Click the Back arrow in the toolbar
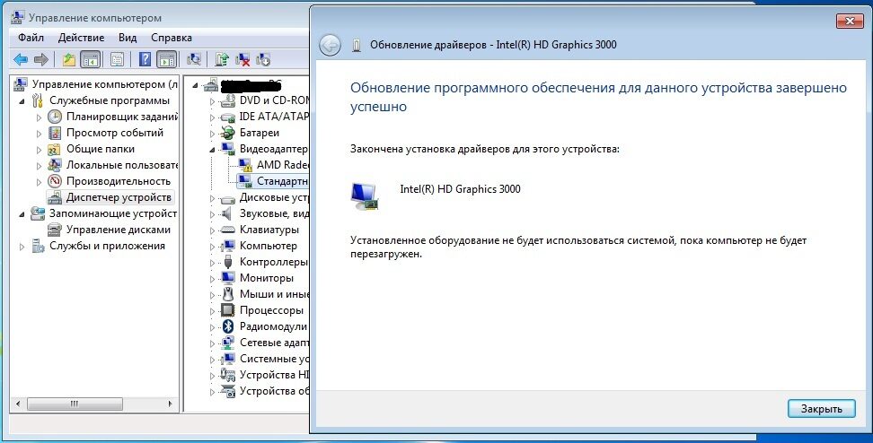The image size is (873, 443). 21,60
